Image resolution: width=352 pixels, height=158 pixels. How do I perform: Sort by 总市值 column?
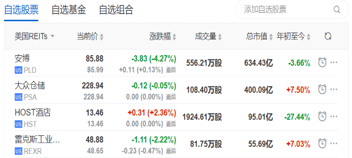[x=260, y=36]
